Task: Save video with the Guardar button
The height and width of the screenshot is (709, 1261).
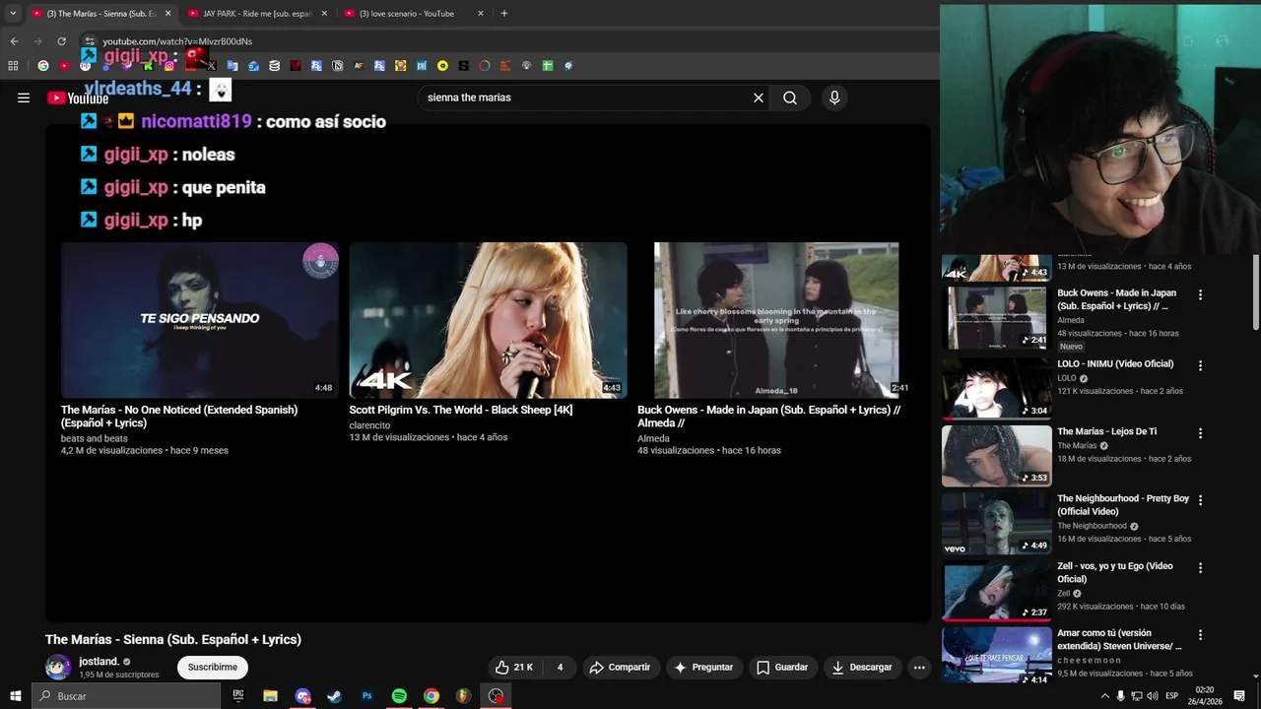Action: point(782,667)
